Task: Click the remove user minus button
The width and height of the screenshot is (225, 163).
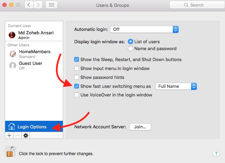Action: coord(17,136)
